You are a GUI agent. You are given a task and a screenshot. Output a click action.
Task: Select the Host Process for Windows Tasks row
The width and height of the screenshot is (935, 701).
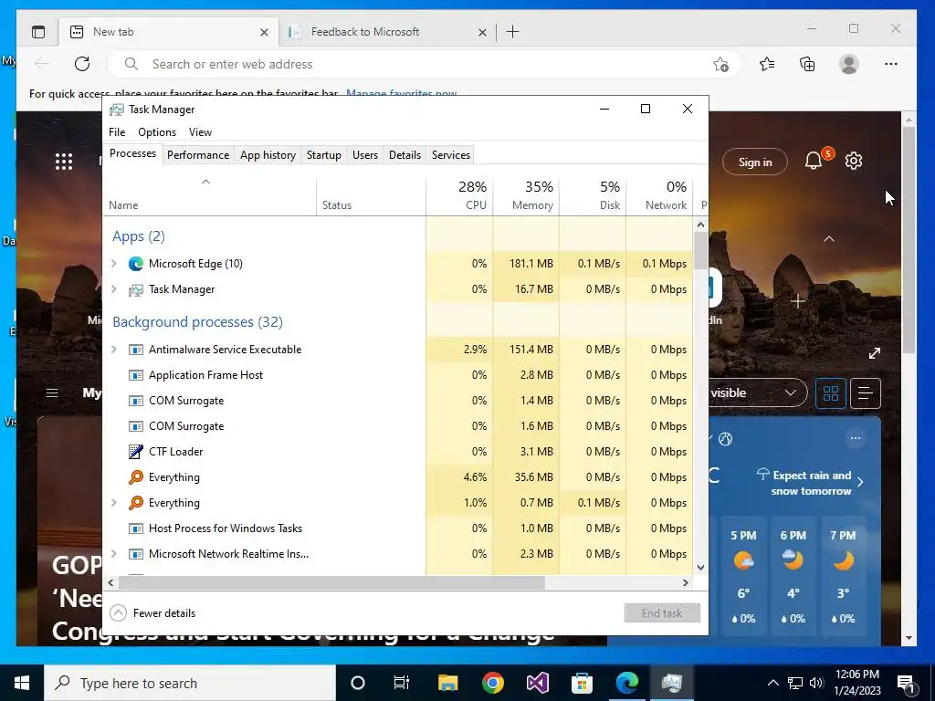398,528
